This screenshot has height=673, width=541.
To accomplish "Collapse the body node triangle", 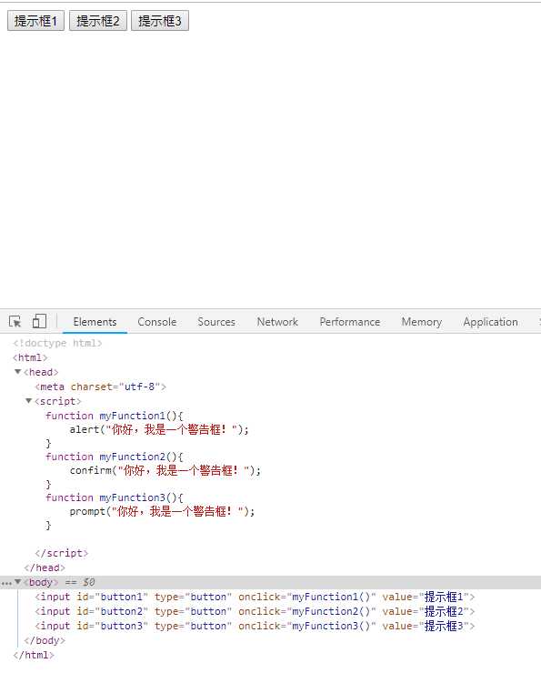I will (x=17, y=582).
